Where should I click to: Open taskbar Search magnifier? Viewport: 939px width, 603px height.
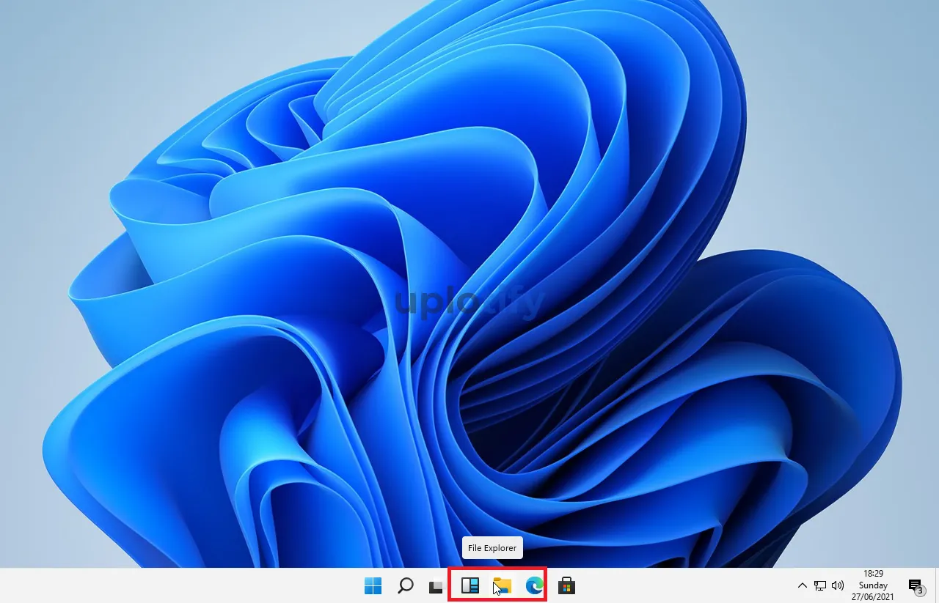point(406,585)
